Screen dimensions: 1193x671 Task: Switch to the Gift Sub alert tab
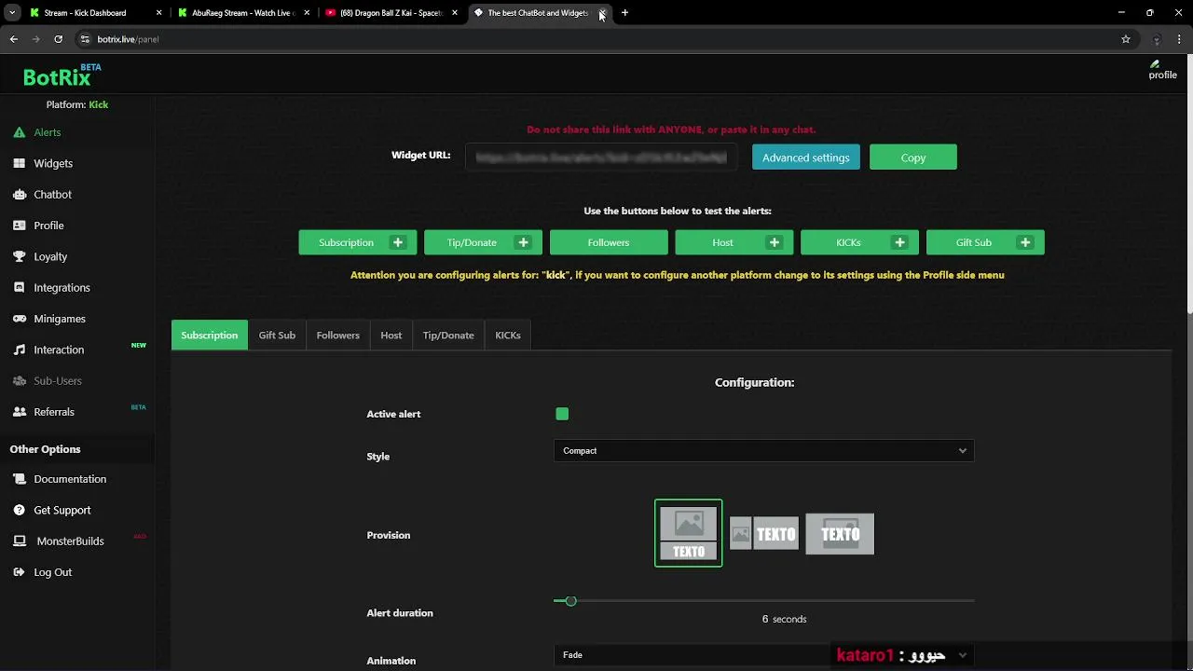click(277, 335)
